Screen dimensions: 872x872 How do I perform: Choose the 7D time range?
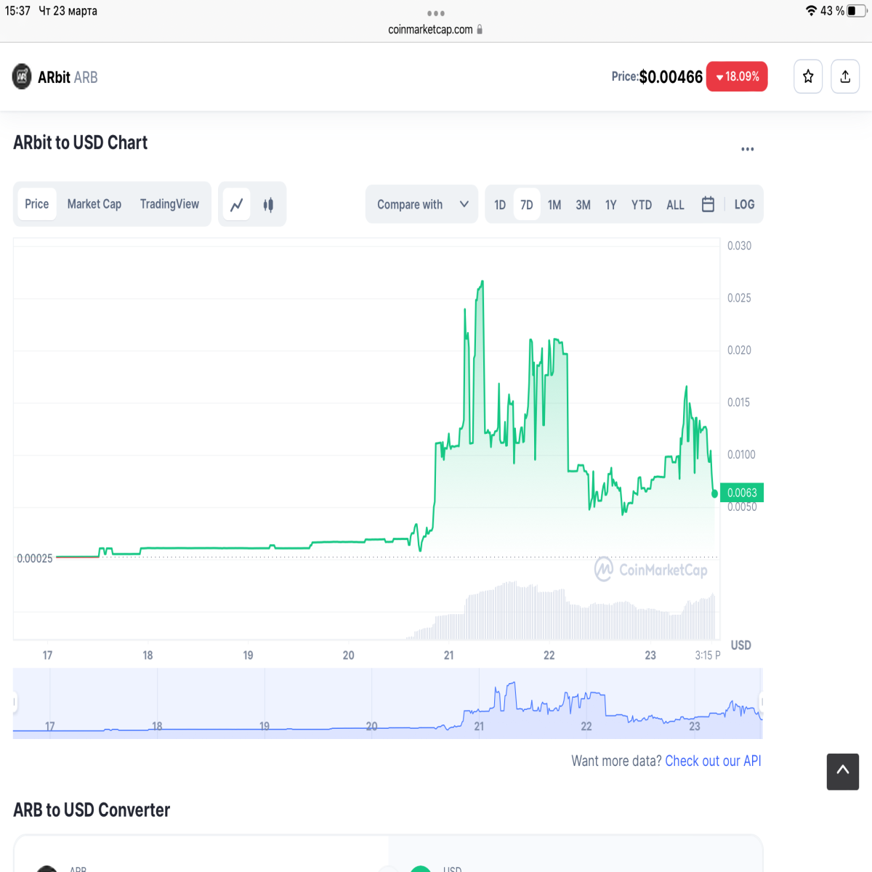point(527,205)
